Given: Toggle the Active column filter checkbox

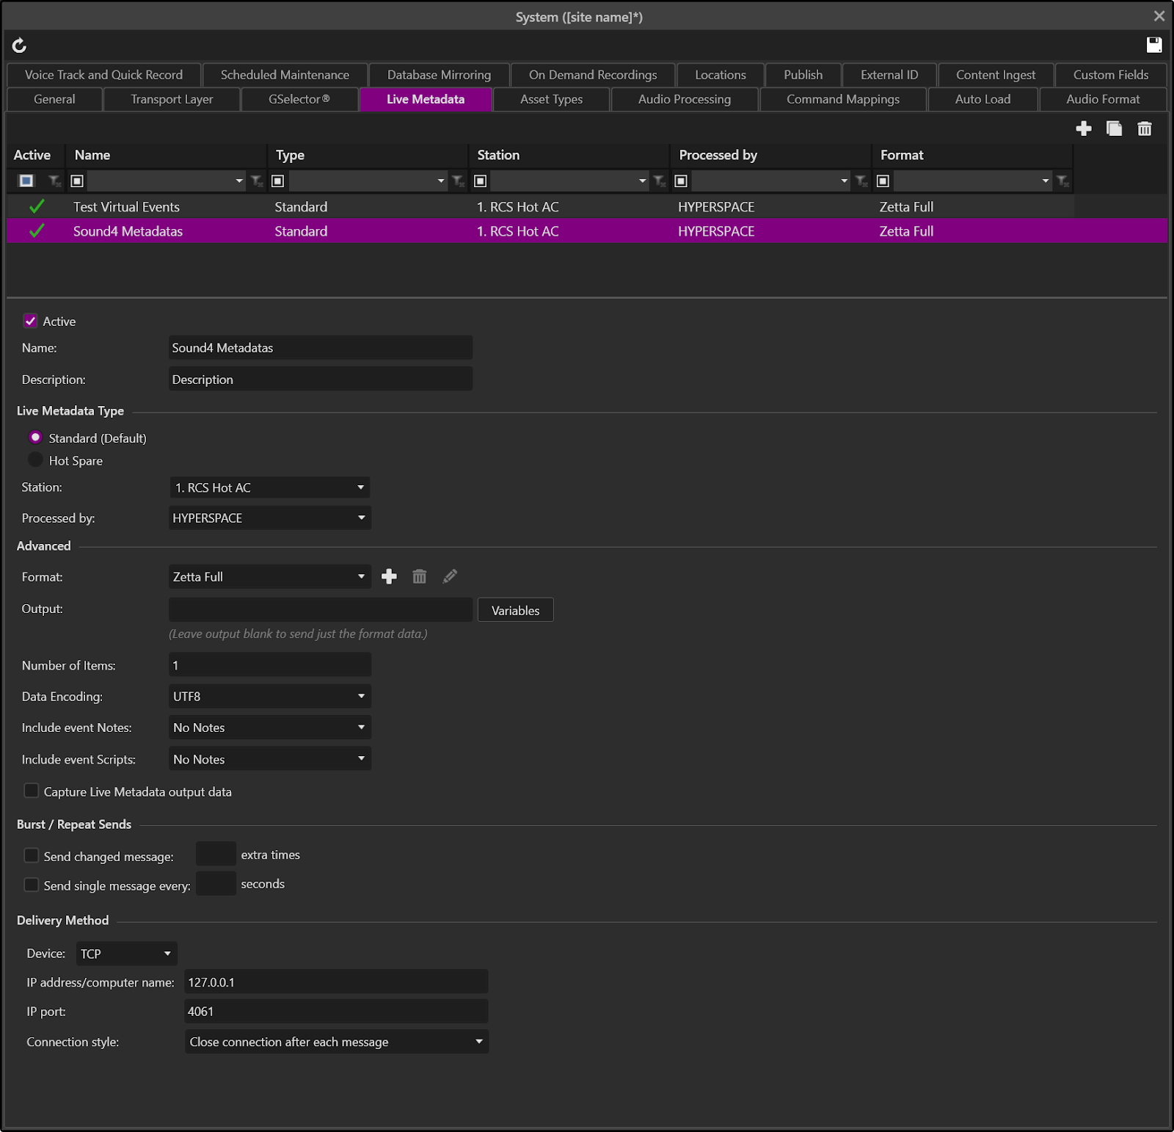Looking at the screenshot, I should click(26, 181).
